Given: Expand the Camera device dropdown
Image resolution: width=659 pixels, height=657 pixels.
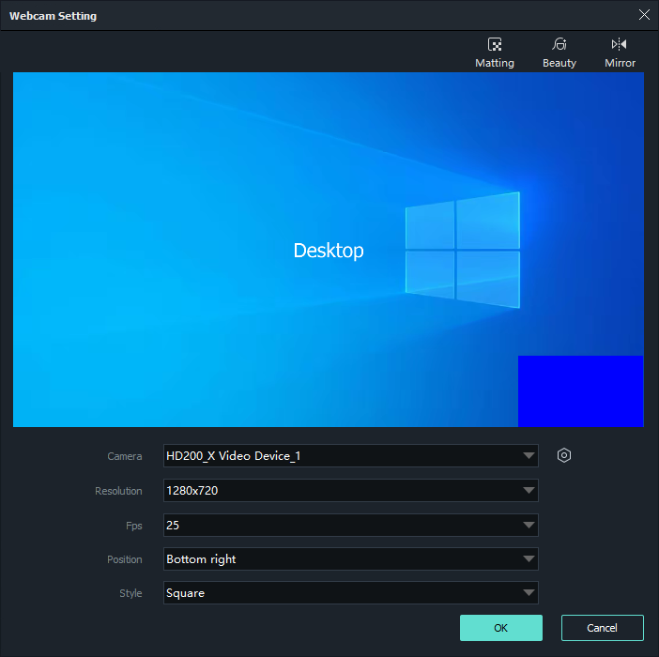Looking at the screenshot, I should coord(350,456).
